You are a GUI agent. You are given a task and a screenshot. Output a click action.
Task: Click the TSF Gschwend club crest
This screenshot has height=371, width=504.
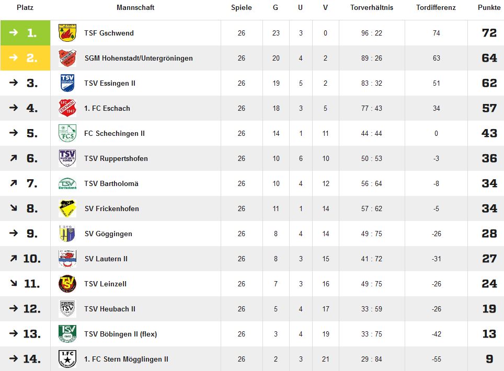pyautogui.click(x=67, y=33)
